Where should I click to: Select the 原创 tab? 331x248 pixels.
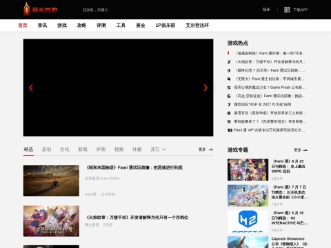(x=46, y=149)
